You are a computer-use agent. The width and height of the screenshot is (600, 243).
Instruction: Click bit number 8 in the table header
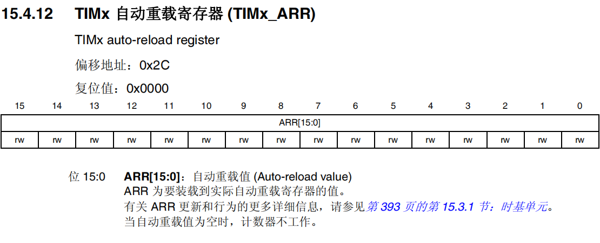(281, 106)
